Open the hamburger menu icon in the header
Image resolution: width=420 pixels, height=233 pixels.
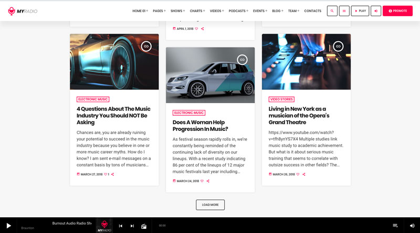[344, 11]
